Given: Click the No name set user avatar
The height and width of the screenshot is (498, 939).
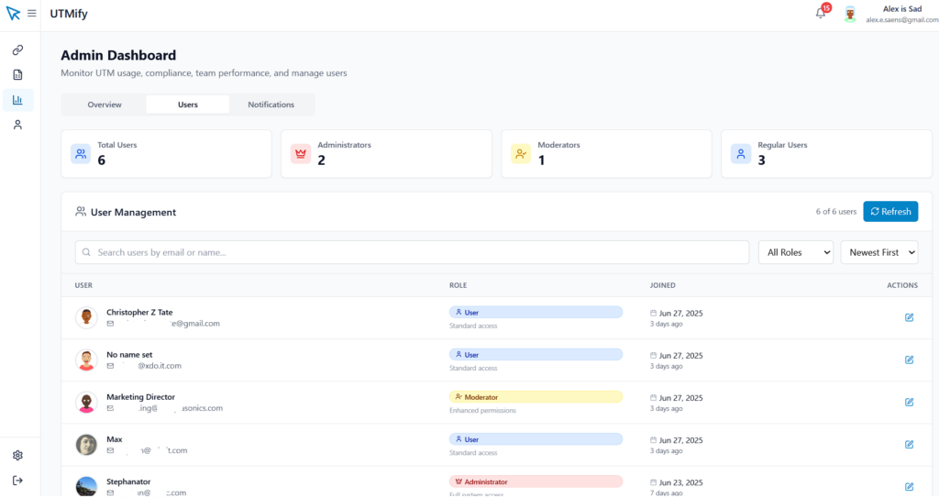Looking at the screenshot, I should (86, 360).
